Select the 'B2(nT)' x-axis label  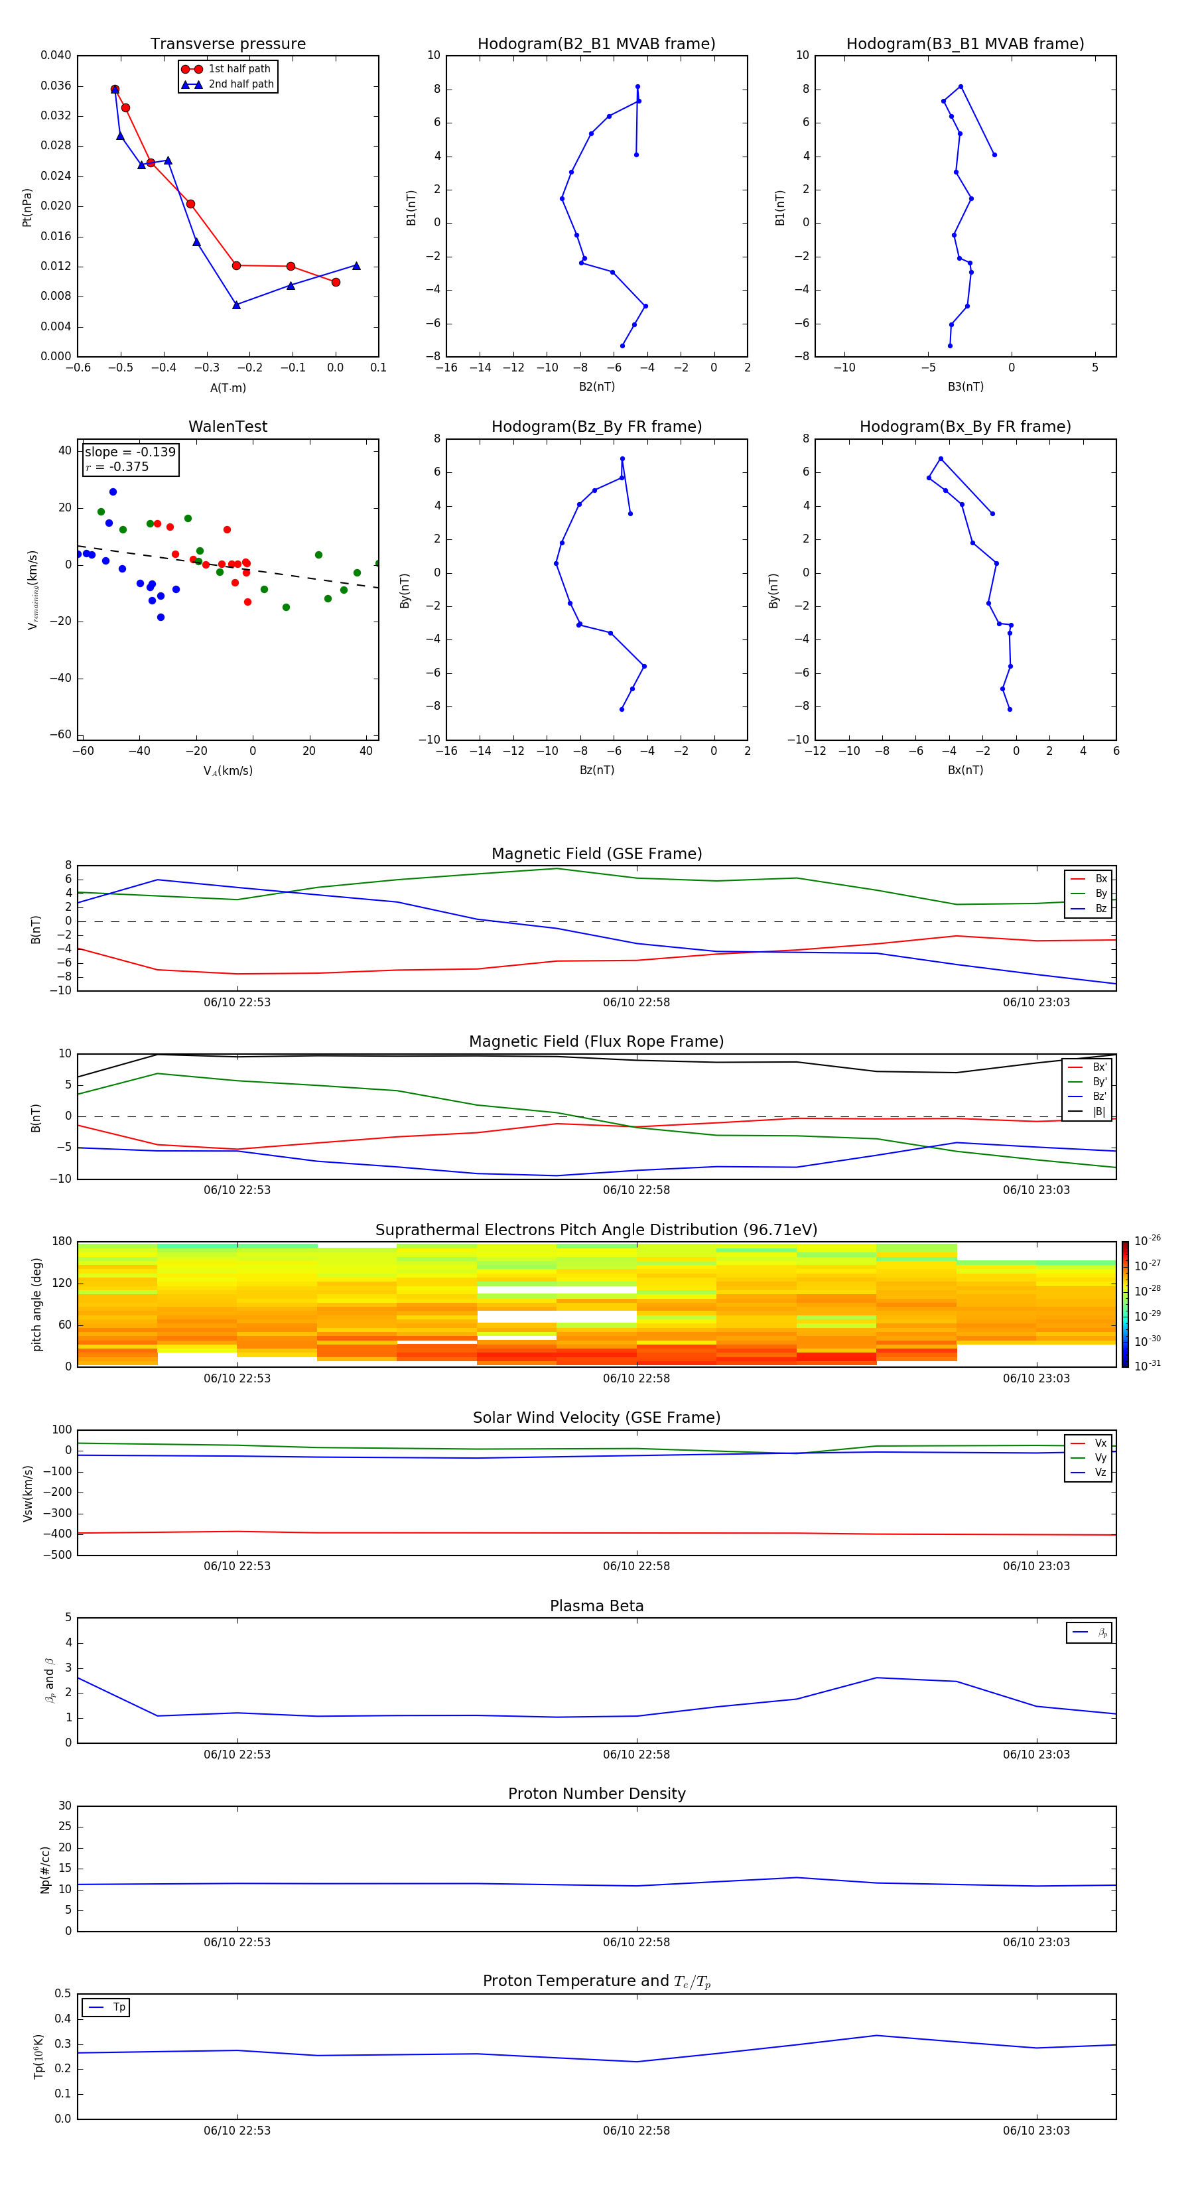596,387
